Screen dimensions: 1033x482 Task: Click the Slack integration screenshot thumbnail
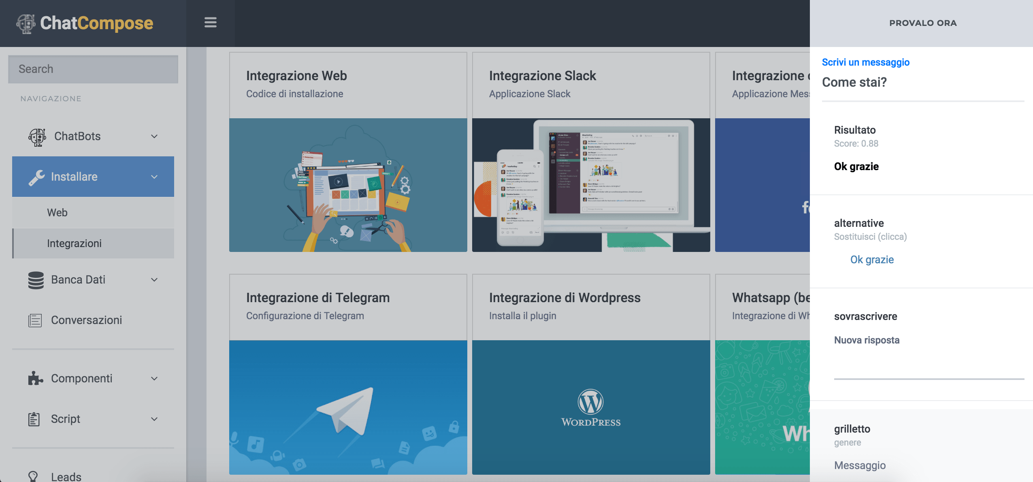591,185
